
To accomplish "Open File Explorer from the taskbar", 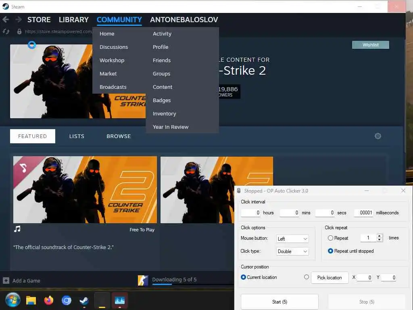I will coord(31,300).
